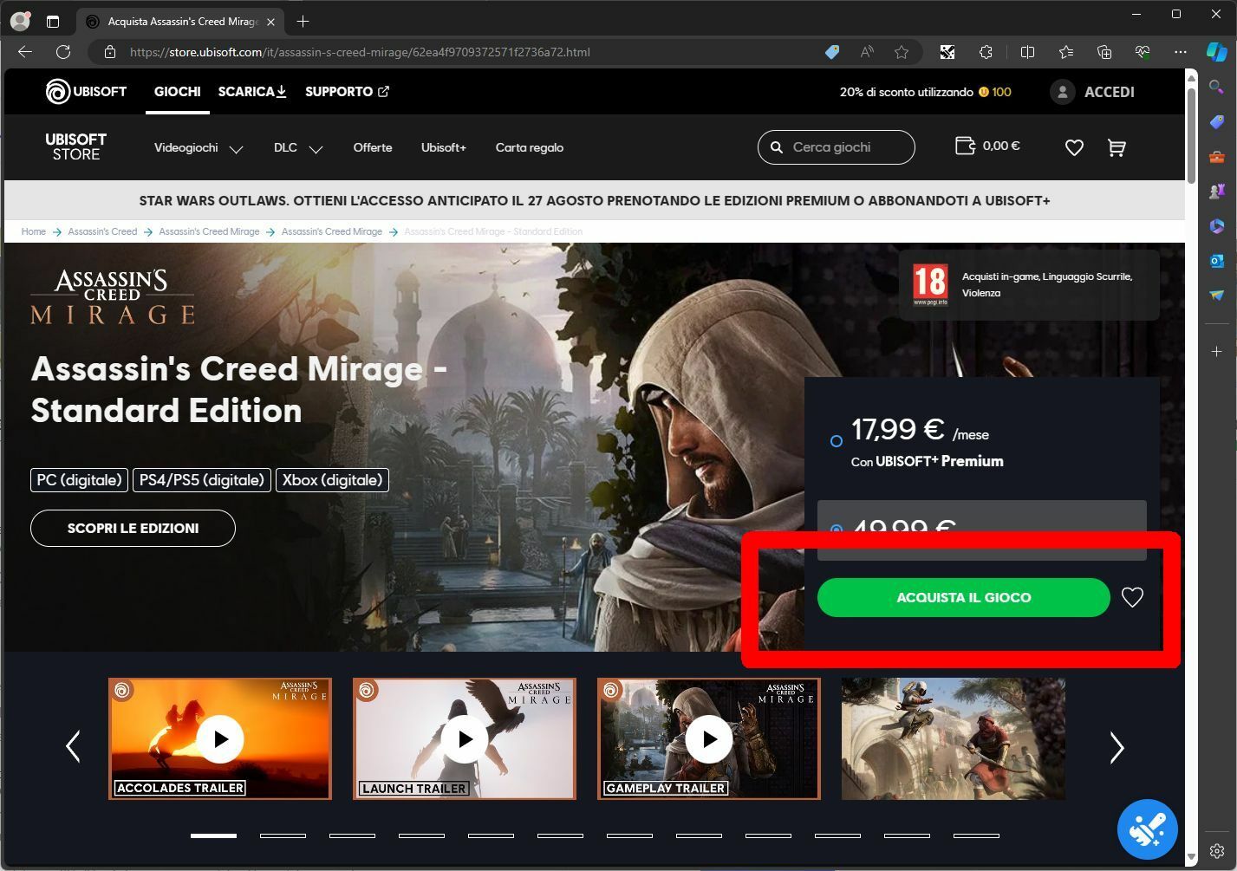Image resolution: width=1237 pixels, height=871 pixels.
Task: Click the Star Wars Outlaws promo banner
Action: click(x=595, y=201)
